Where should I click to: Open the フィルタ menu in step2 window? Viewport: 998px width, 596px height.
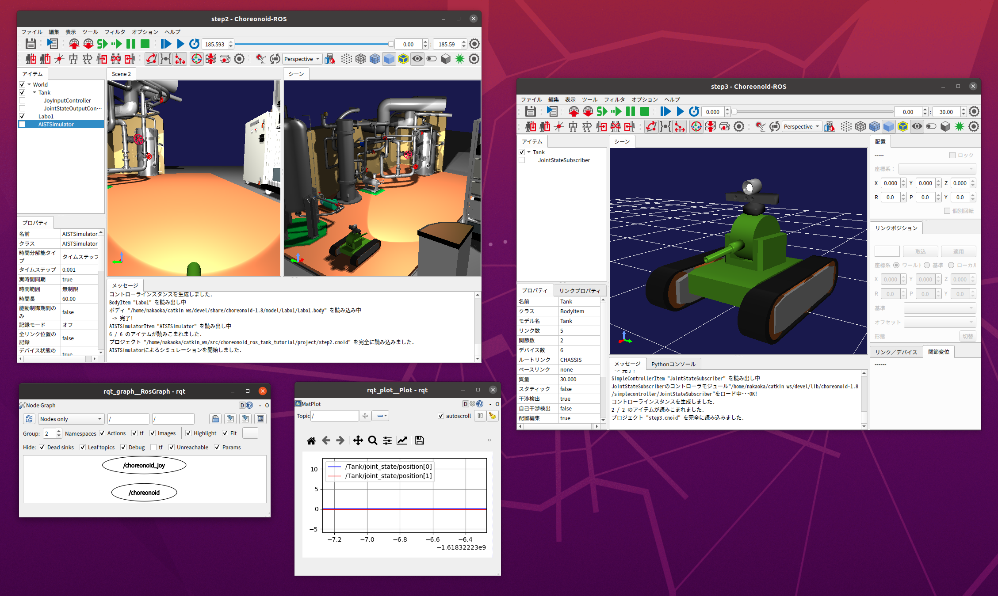coord(115,32)
